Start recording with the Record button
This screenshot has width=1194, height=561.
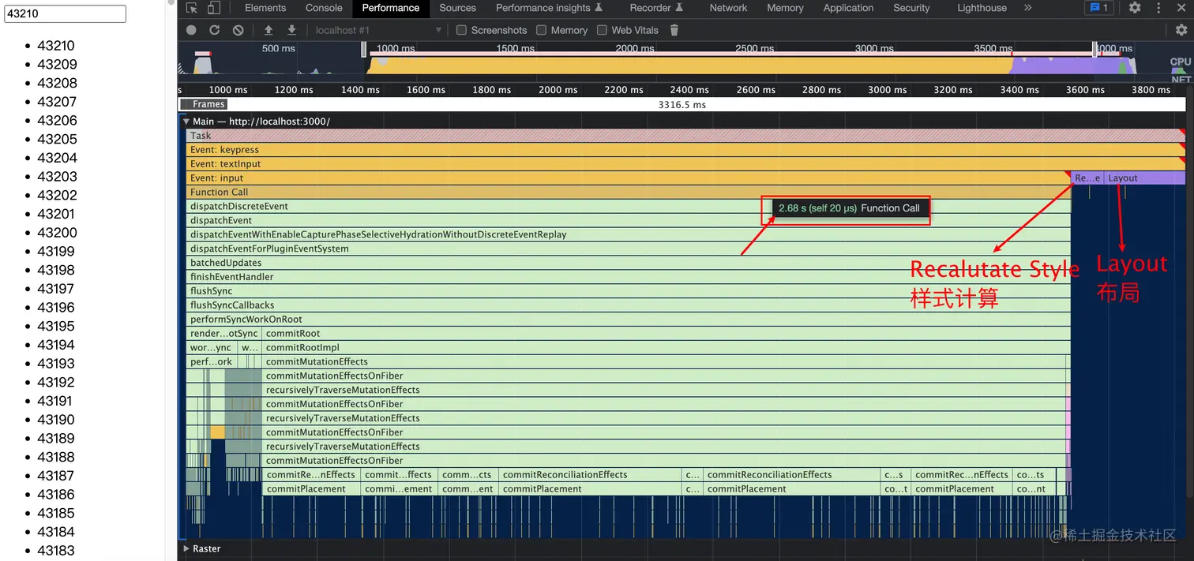coord(191,30)
